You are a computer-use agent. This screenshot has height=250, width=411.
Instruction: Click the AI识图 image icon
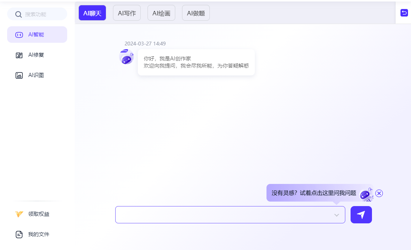point(19,75)
